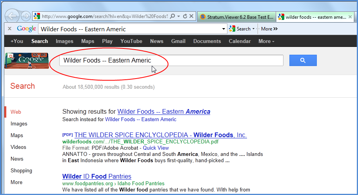
Task: Refresh the page with the reload icon
Action: pos(185,16)
